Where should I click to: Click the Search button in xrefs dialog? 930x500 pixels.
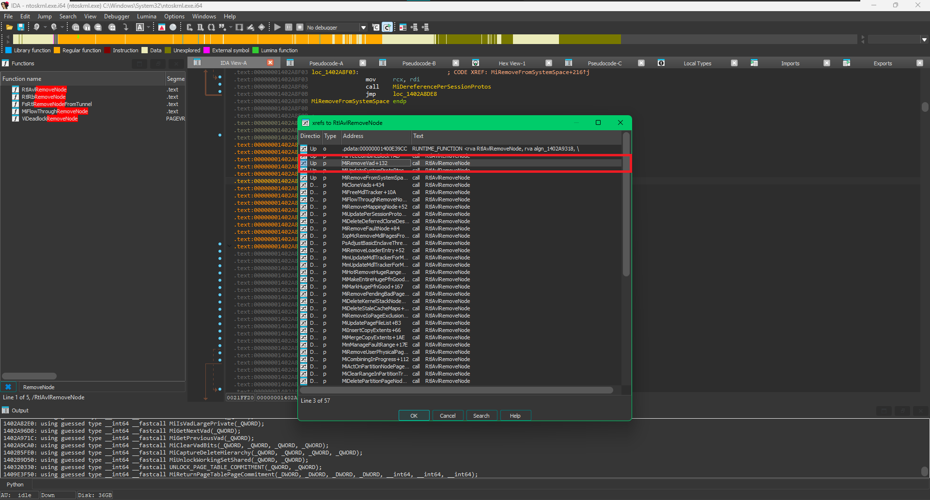point(481,416)
